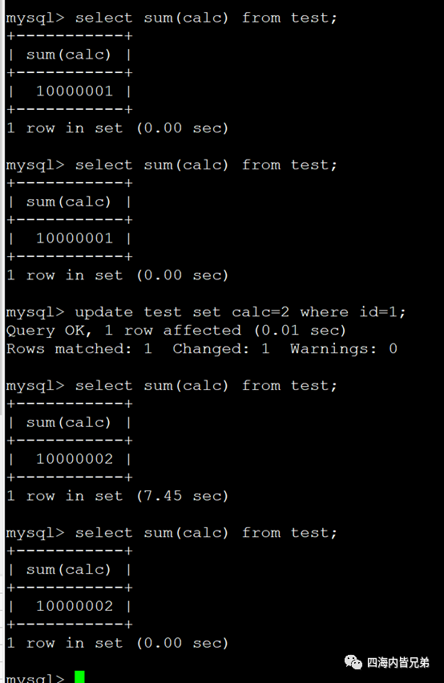The width and height of the screenshot is (444, 683).
Task: Click the 四海内皆兄弟 watermark text
Action: 398,662
